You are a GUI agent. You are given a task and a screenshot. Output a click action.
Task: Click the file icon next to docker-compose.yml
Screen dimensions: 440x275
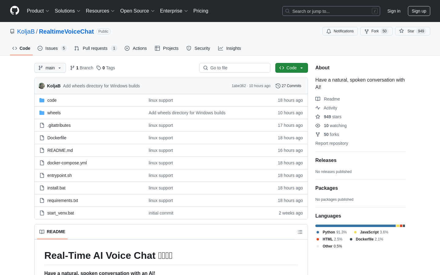[x=42, y=163]
